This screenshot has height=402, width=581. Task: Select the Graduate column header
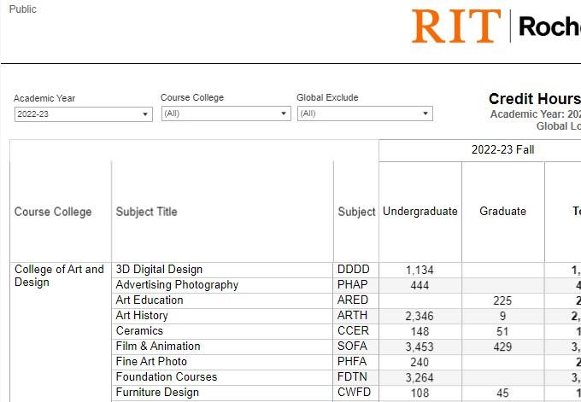502,212
